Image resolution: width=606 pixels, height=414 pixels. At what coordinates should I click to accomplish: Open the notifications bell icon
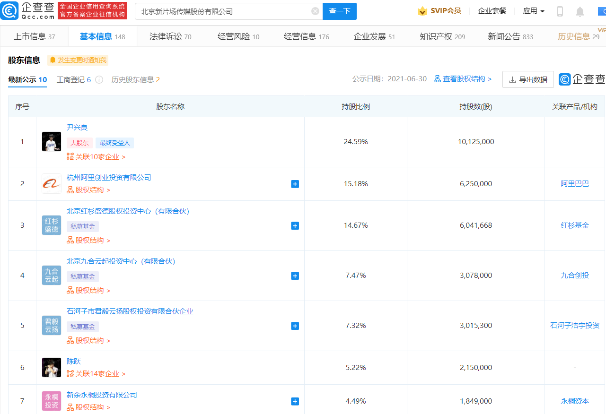[x=580, y=12]
